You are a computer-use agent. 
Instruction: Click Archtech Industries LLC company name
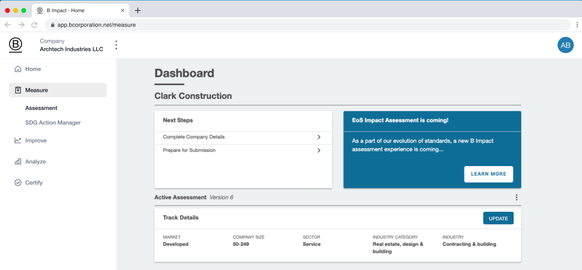point(72,49)
